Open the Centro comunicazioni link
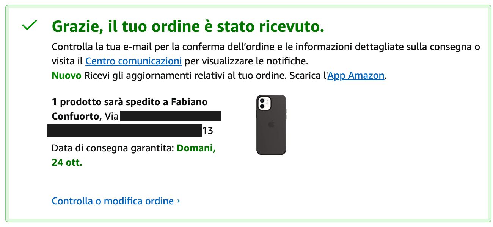 (x=133, y=61)
